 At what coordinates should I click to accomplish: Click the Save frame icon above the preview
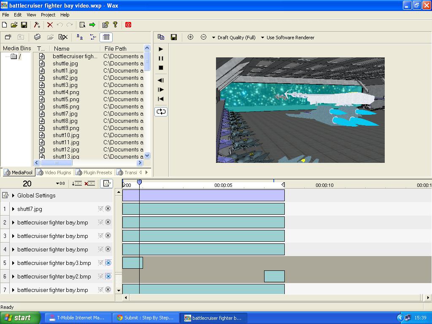173,37
